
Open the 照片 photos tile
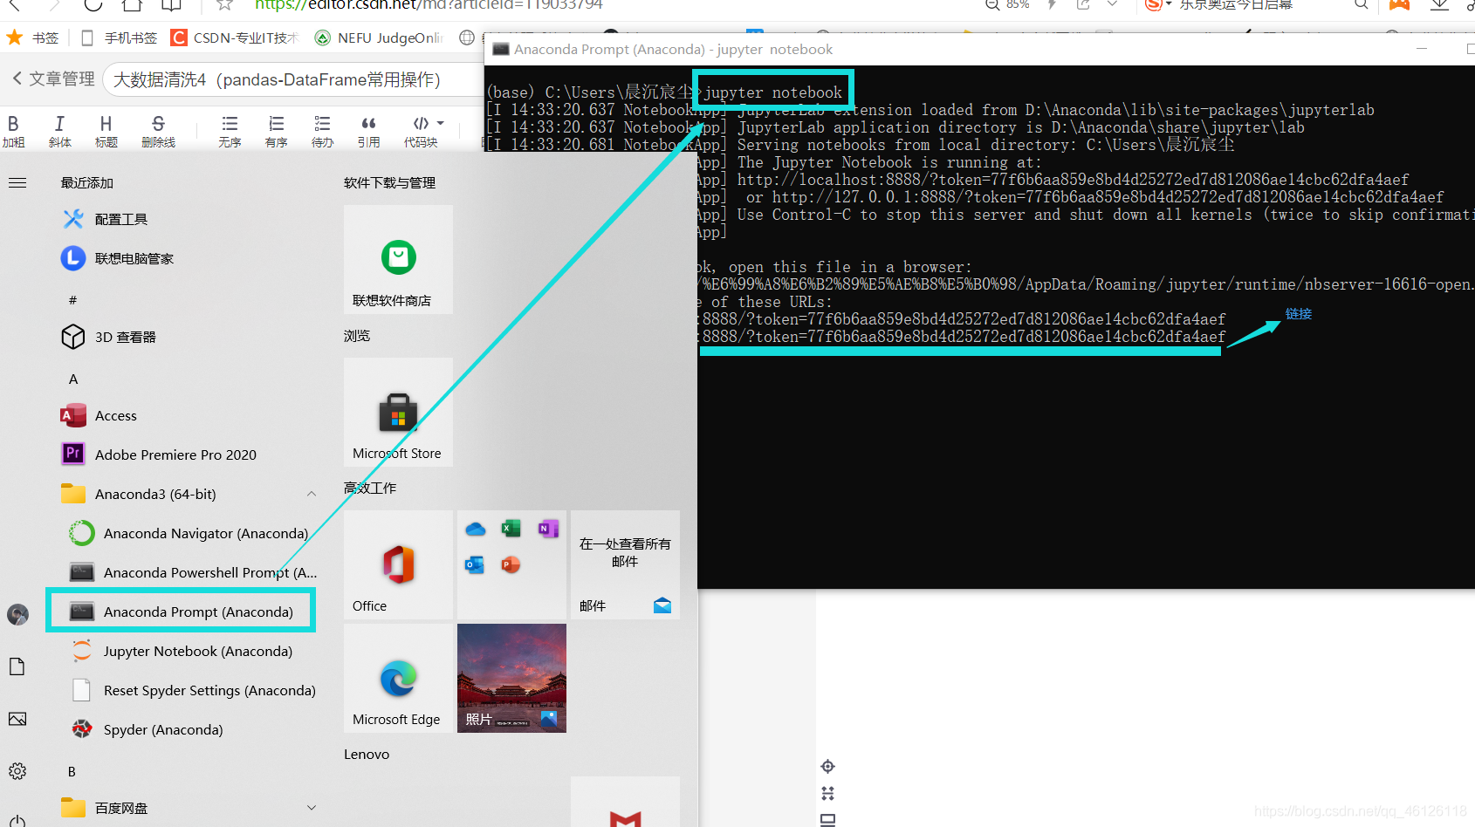(511, 678)
